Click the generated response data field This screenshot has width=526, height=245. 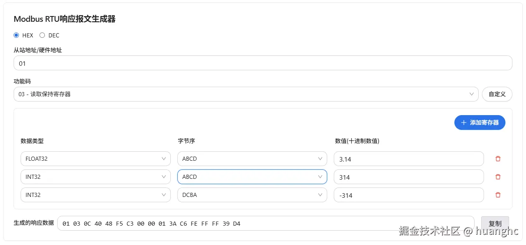coord(265,224)
